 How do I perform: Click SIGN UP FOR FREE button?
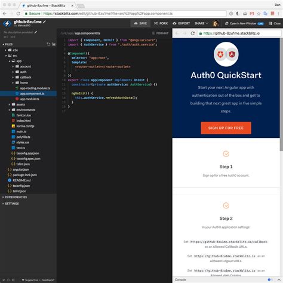click(226, 128)
